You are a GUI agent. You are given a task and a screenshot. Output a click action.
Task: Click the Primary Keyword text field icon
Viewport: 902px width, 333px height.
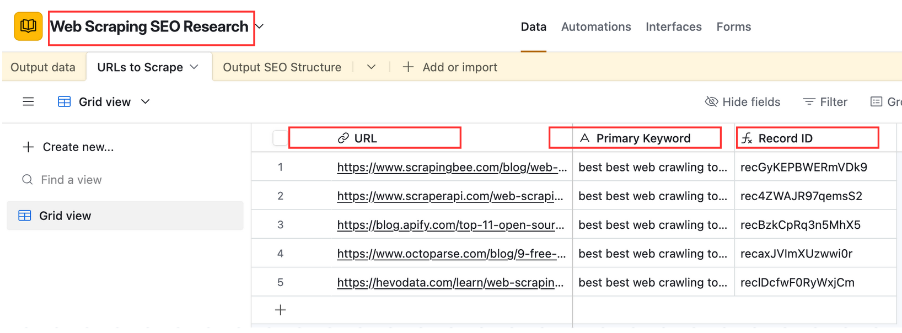pyautogui.click(x=584, y=138)
